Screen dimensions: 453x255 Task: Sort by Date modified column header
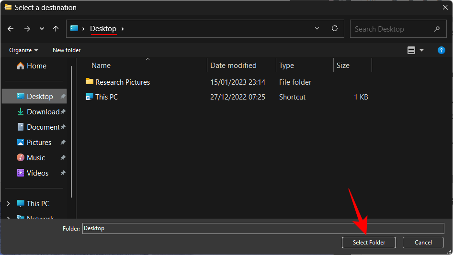tap(233, 66)
